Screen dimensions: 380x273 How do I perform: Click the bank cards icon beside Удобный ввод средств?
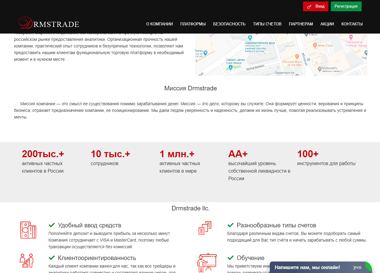(28, 230)
